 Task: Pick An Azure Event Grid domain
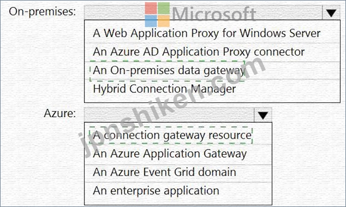164,172
